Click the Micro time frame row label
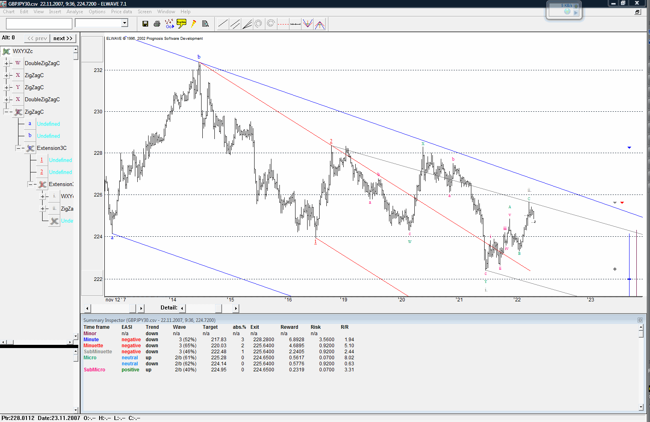 (90, 358)
